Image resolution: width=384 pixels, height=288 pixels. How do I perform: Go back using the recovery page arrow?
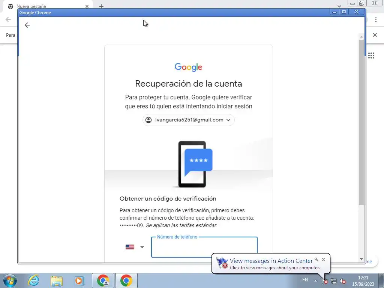tap(27, 25)
